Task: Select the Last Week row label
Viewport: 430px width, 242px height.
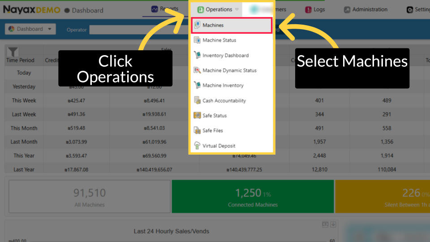Action: 24,114
